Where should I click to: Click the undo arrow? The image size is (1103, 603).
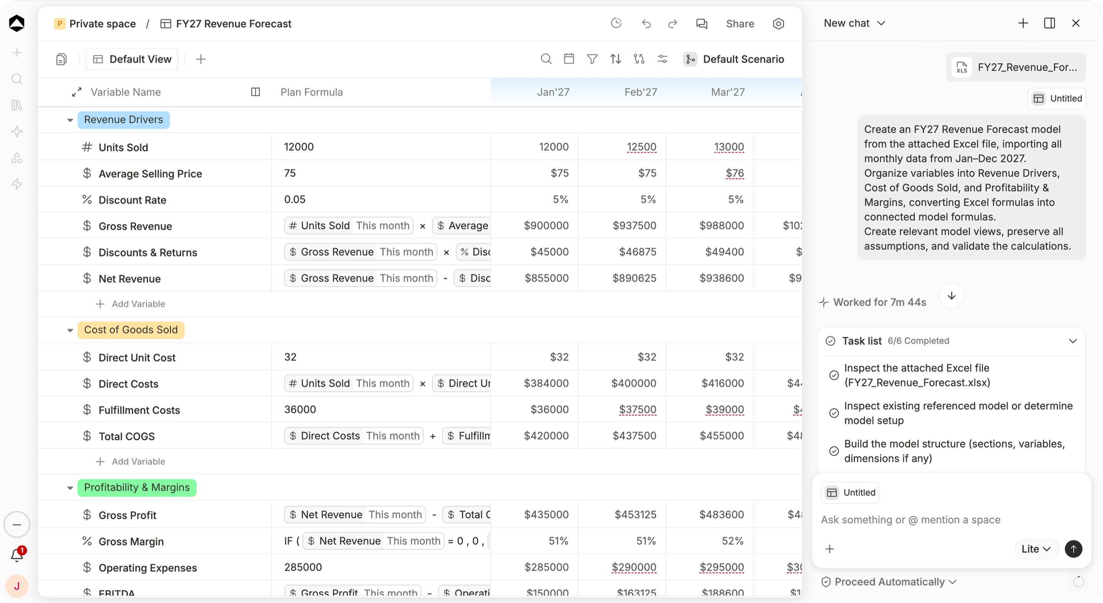pyautogui.click(x=646, y=23)
